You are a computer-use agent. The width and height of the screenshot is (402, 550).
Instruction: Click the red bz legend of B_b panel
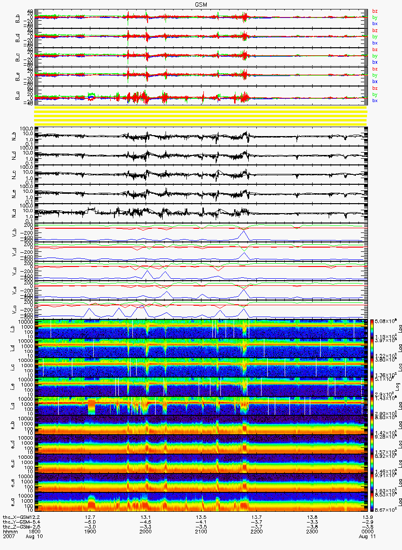(375, 11)
